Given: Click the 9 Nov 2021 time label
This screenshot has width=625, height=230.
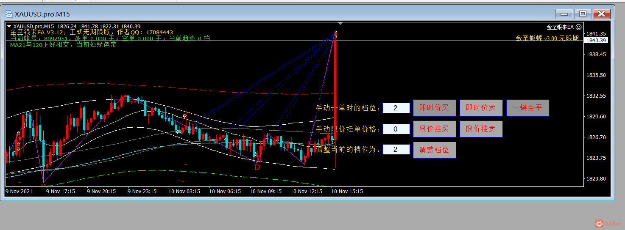Looking at the screenshot, I should [18, 192].
